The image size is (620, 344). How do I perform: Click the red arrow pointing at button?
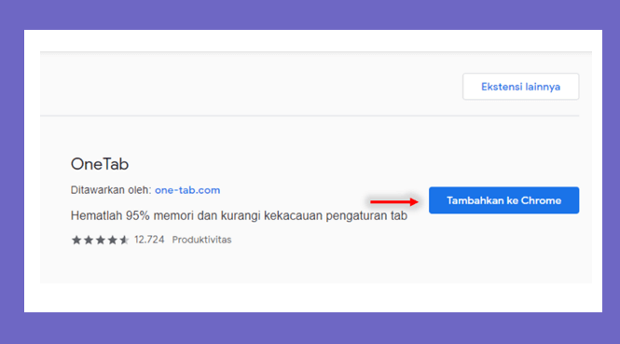[393, 201]
